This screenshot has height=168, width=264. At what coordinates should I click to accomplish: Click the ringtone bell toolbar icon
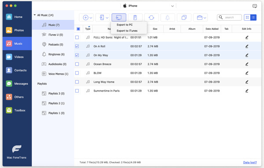[x=168, y=18]
